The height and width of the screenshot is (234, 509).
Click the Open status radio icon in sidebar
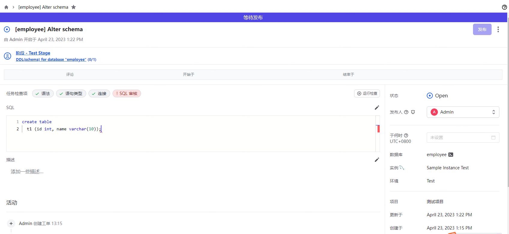430,96
